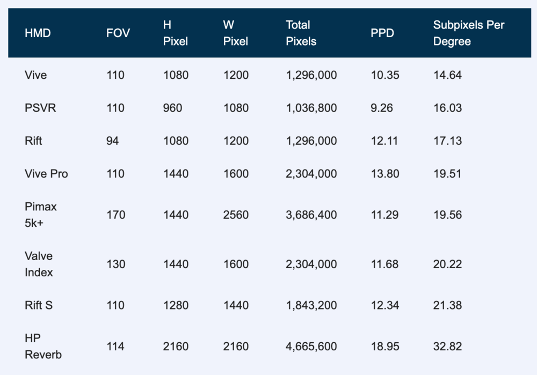The image size is (537, 375).
Task: Click the Vive Pro row name
Action: (46, 174)
